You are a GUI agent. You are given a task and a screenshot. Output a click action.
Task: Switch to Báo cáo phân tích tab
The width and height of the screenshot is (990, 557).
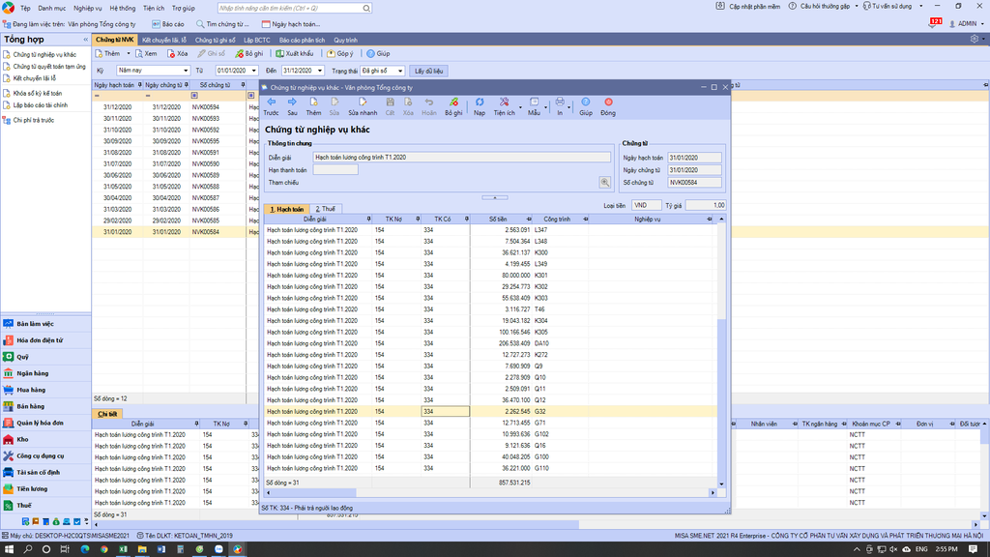tap(302, 40)
